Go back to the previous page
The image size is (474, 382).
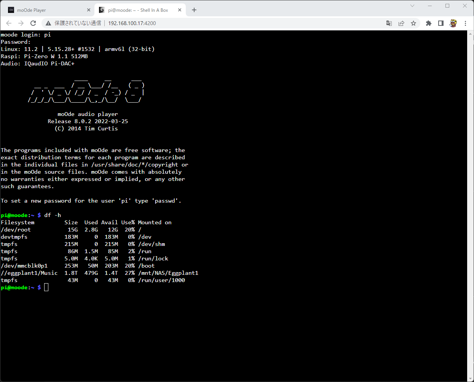click(9, 23)
